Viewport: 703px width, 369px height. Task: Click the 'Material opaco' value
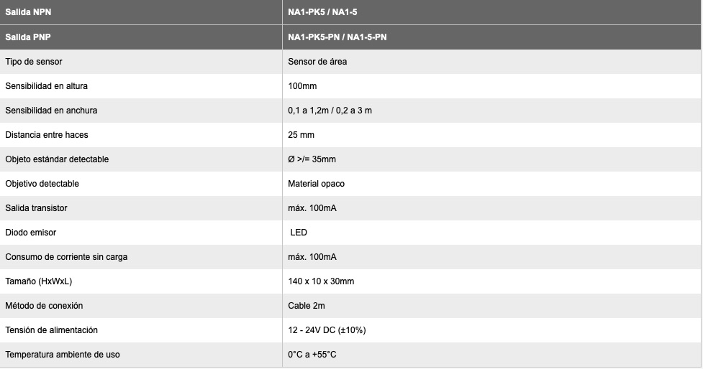click(316, 184)
